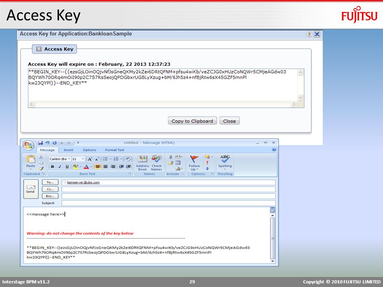Set Low Importance with blue arrow
383x287 pixels.
207,168
